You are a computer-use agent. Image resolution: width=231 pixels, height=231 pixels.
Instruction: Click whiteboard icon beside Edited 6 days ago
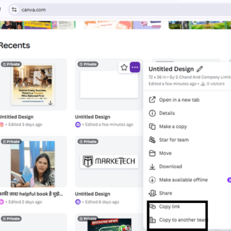[78, 202]
